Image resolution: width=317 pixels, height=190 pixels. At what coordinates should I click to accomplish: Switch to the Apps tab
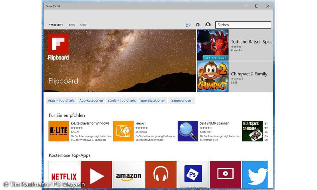[x=72, y=25]
